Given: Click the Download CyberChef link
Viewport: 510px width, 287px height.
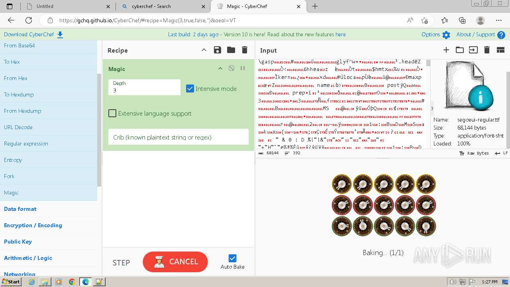Looking at the screenshot, I should 33,34.
